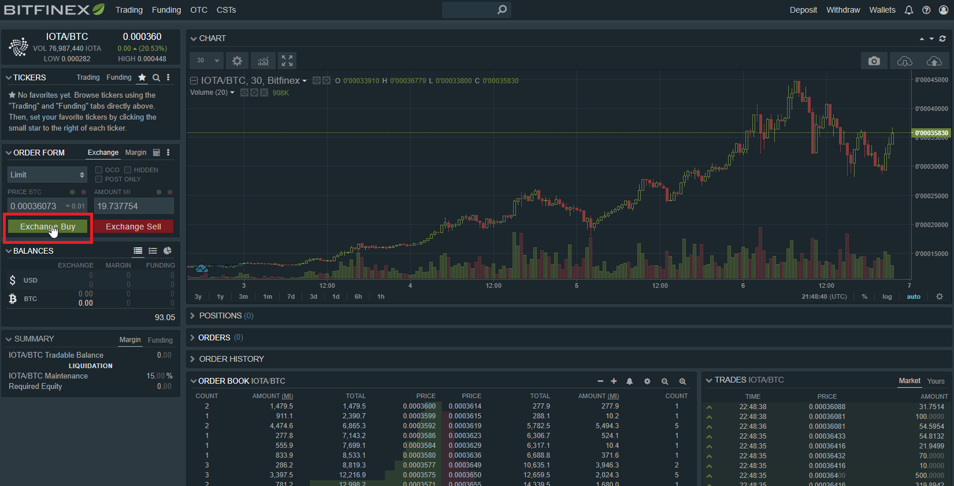The width and height of the screenshot is (954, 486).
Task: Open the user account menu
Action: [x=944, y=10]
